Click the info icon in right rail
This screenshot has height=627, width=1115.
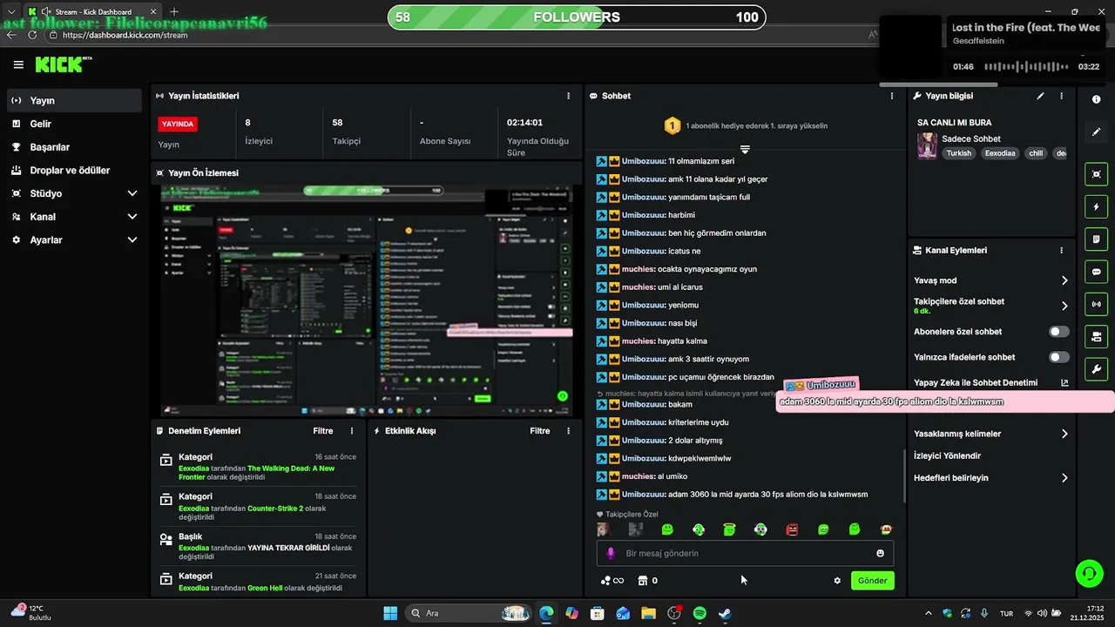(x=1097, y=99)
